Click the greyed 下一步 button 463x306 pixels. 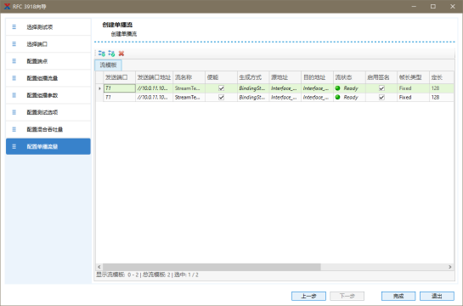click(347, 296)
